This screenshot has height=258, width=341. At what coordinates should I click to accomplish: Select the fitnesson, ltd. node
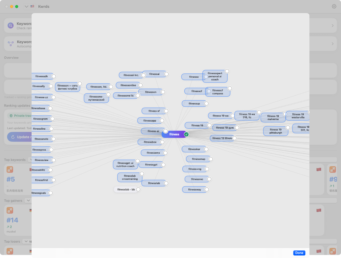[x=99, y=87]
